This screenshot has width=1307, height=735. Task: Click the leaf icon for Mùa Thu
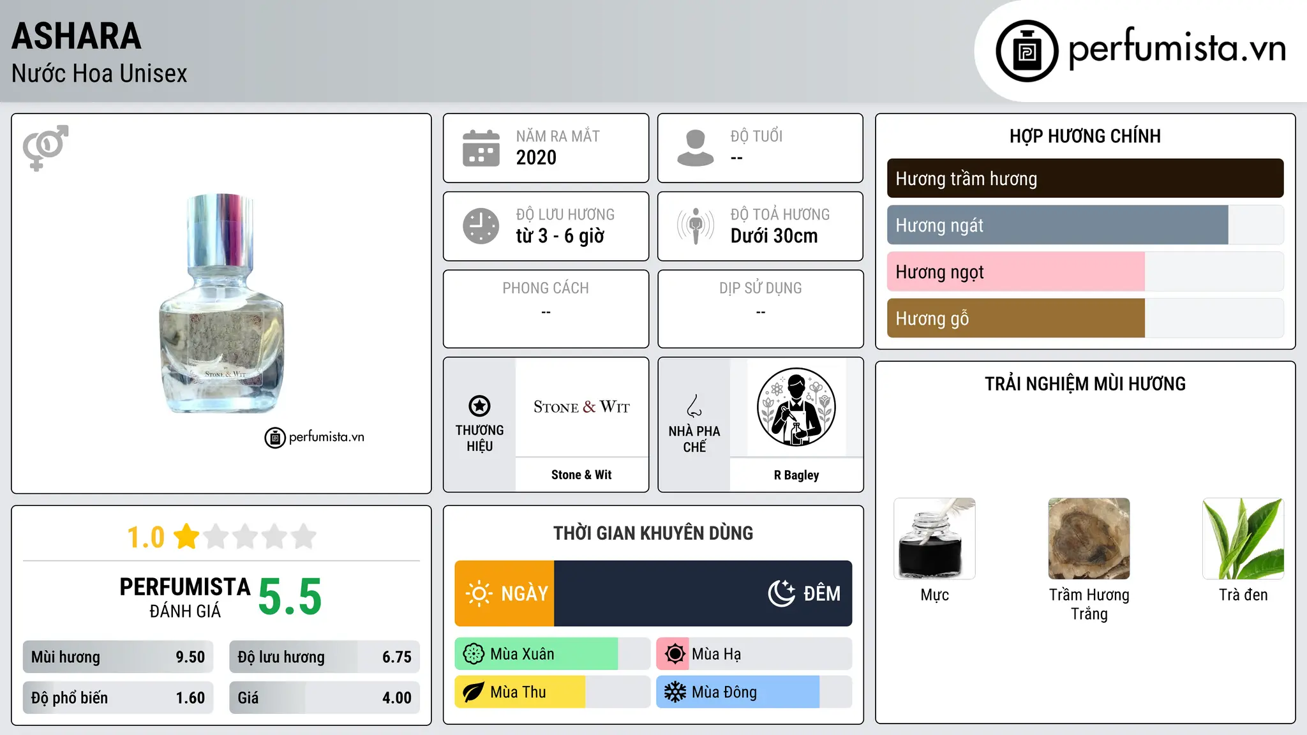coord(474,692)
